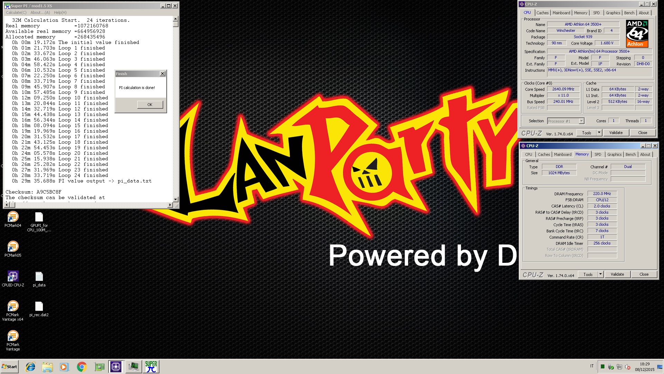
Task: Click Tools button in top CPU-Z window
Action: [x=587, y=133]
